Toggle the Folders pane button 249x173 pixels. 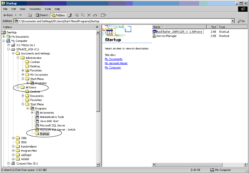58,15
